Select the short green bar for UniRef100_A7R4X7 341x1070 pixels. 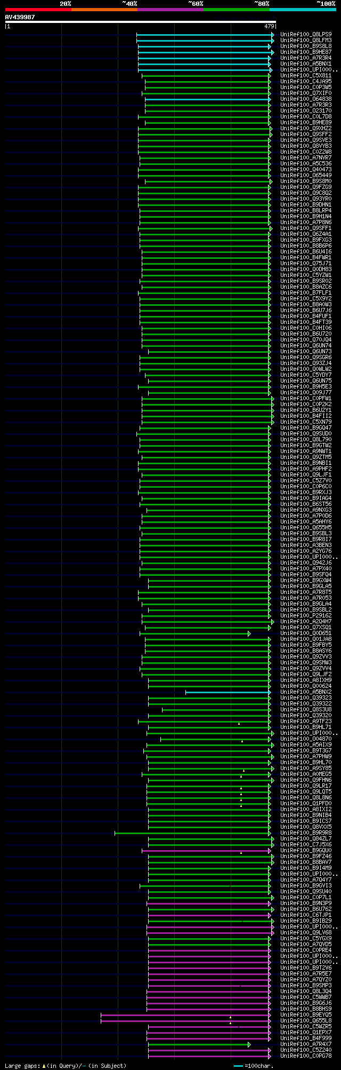tap(199, 1044)
